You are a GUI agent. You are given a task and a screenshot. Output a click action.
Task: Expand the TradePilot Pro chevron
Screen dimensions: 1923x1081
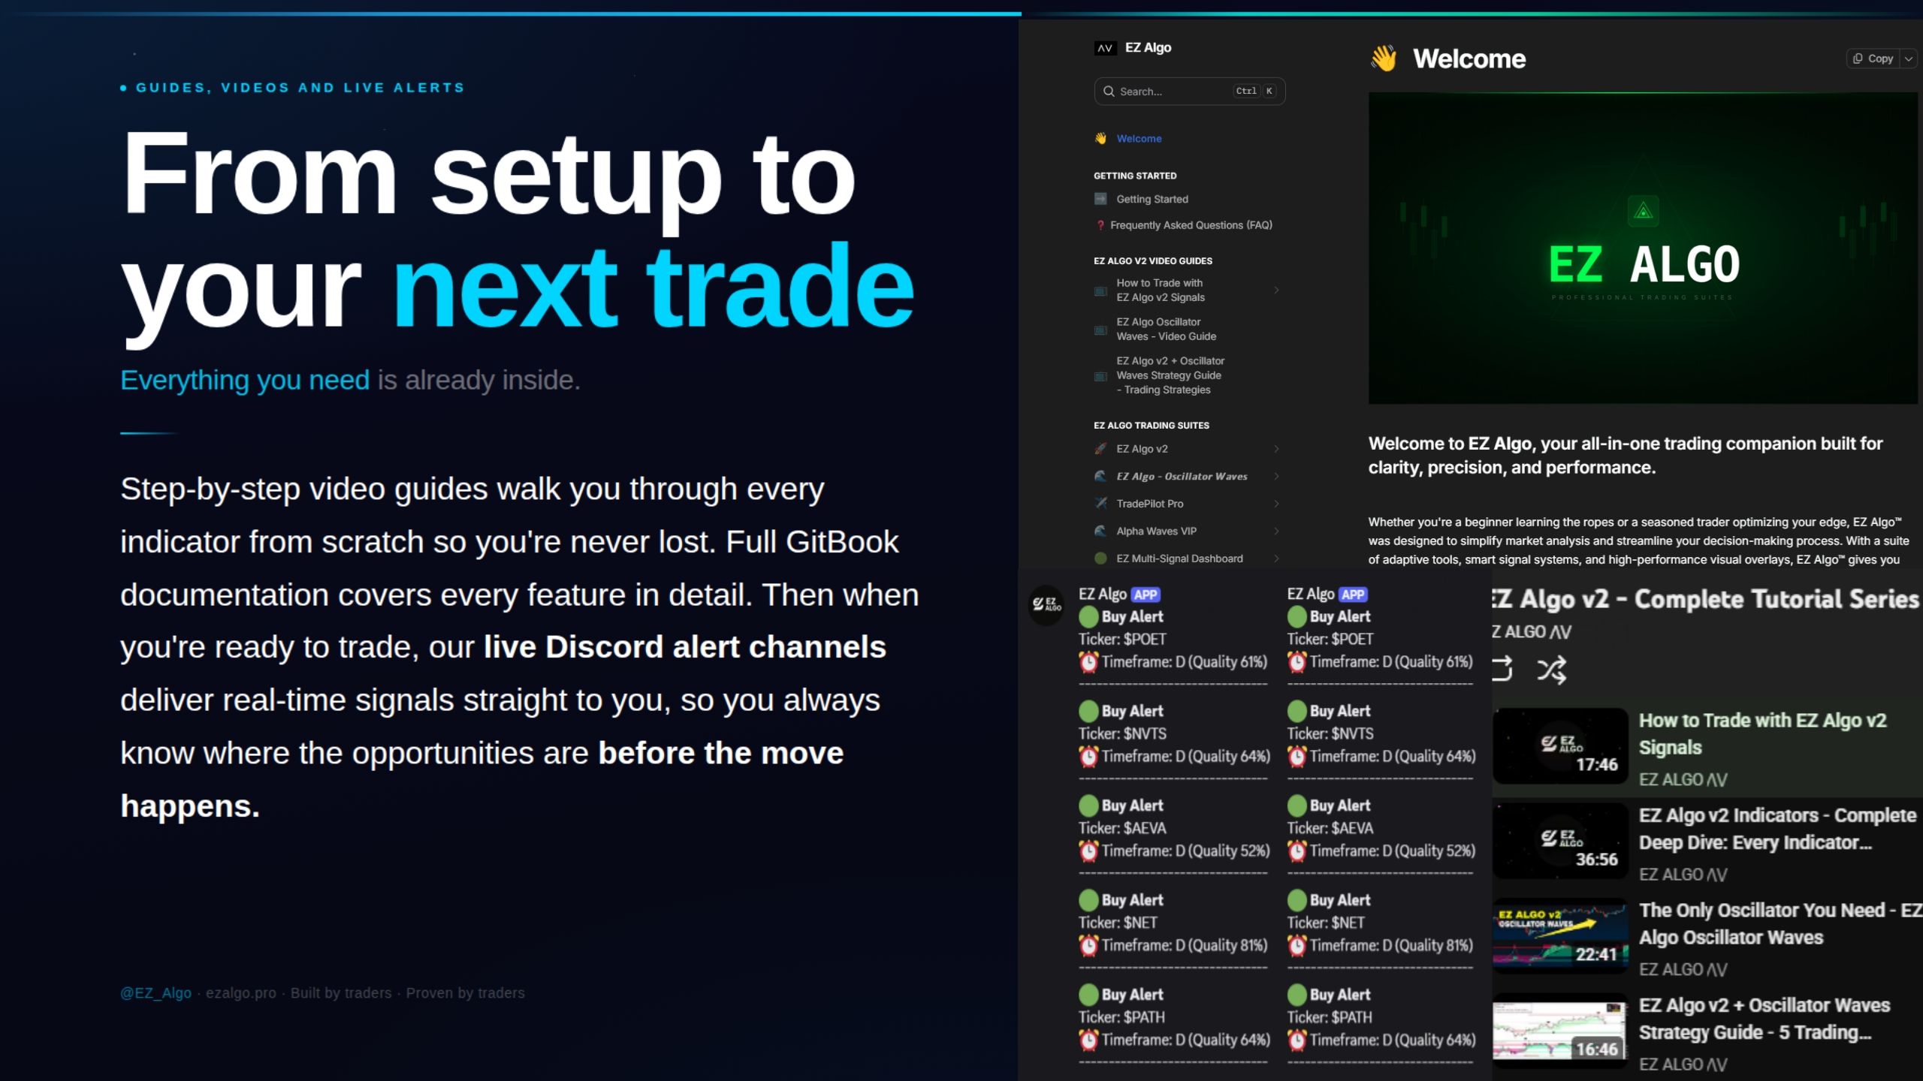click(1276, 504)
